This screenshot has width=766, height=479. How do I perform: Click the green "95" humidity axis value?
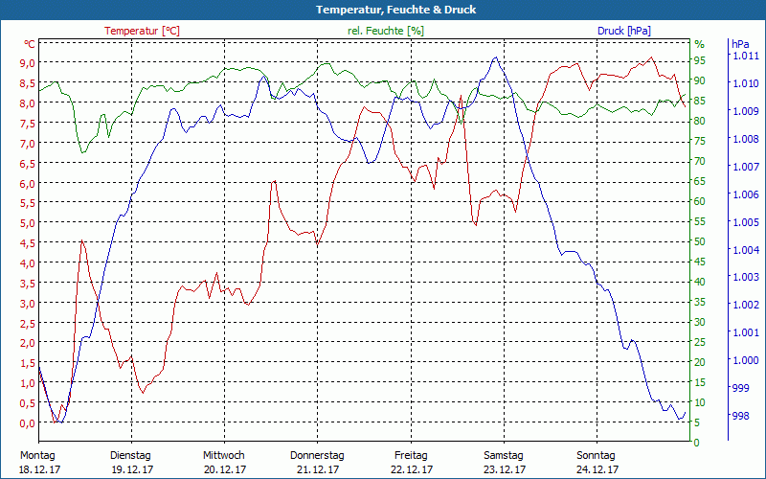[700, 60]
